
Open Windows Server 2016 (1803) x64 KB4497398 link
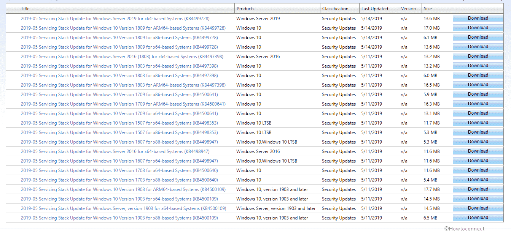(x=122, y=57)
